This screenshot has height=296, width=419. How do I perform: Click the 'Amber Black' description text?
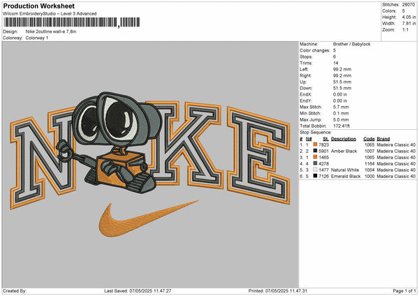(x=344, y=151)
